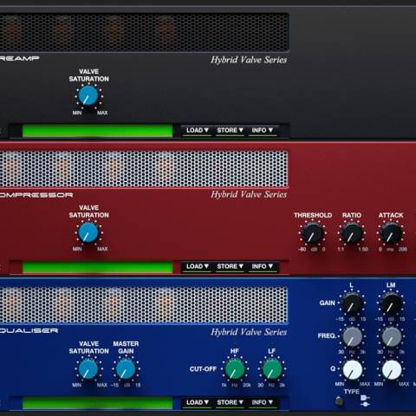Click the preamp INFO button

coord(262,130)
